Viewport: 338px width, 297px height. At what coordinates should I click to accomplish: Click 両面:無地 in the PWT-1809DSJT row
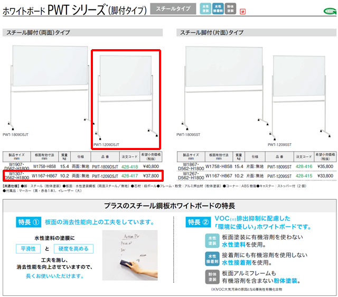pos(80,166)
